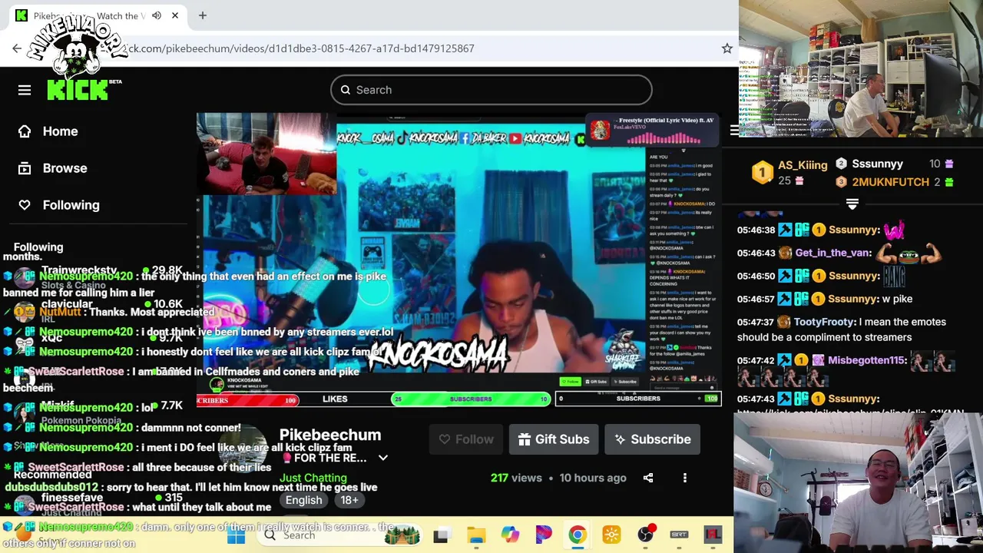The width and height of the screenshot is (983, 553).
Task: Open Browse in Kick sidebar
Action: point(54,168)
